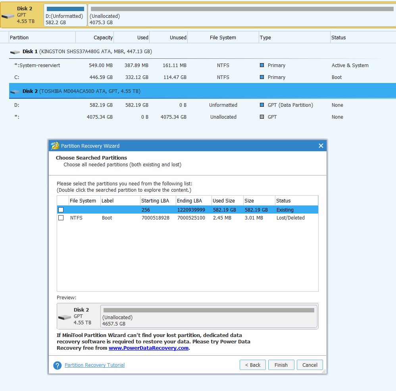Click the wizard Status column header
The height and width of the screenshot is (391, 396).
tap(296, 200)
